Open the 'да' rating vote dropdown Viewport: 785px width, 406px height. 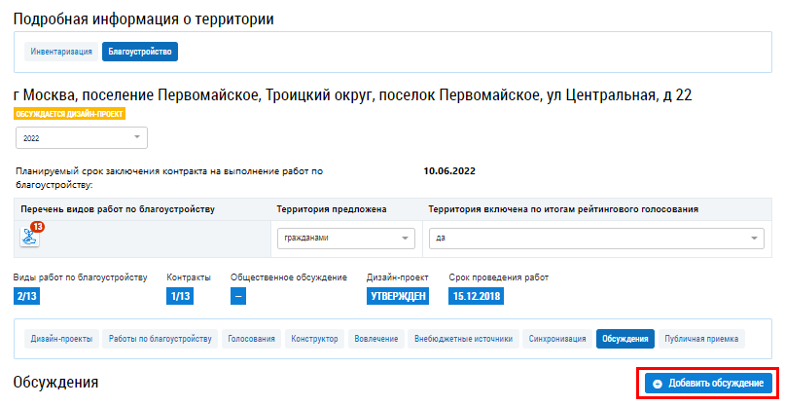point(595,239)
